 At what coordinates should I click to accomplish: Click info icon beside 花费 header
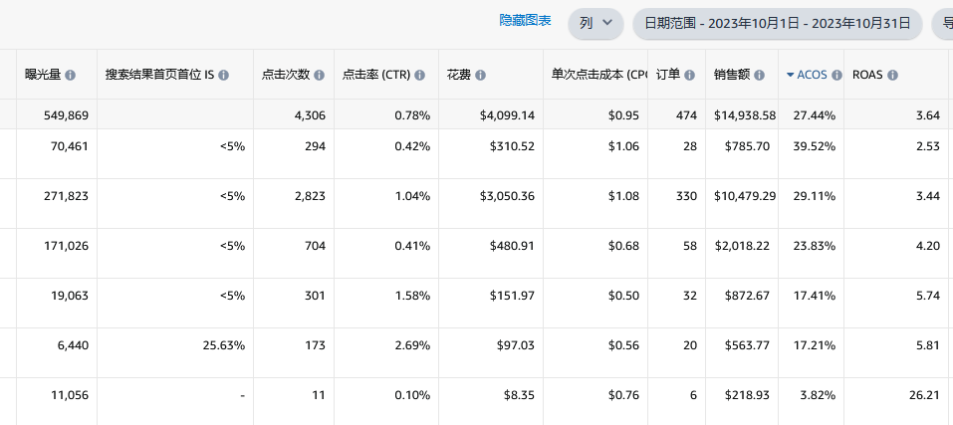click(x=480, y=76)
